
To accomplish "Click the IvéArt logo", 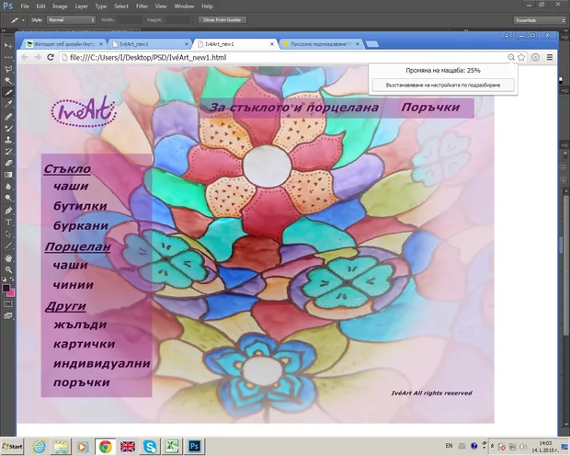I will tap(84, 111).
